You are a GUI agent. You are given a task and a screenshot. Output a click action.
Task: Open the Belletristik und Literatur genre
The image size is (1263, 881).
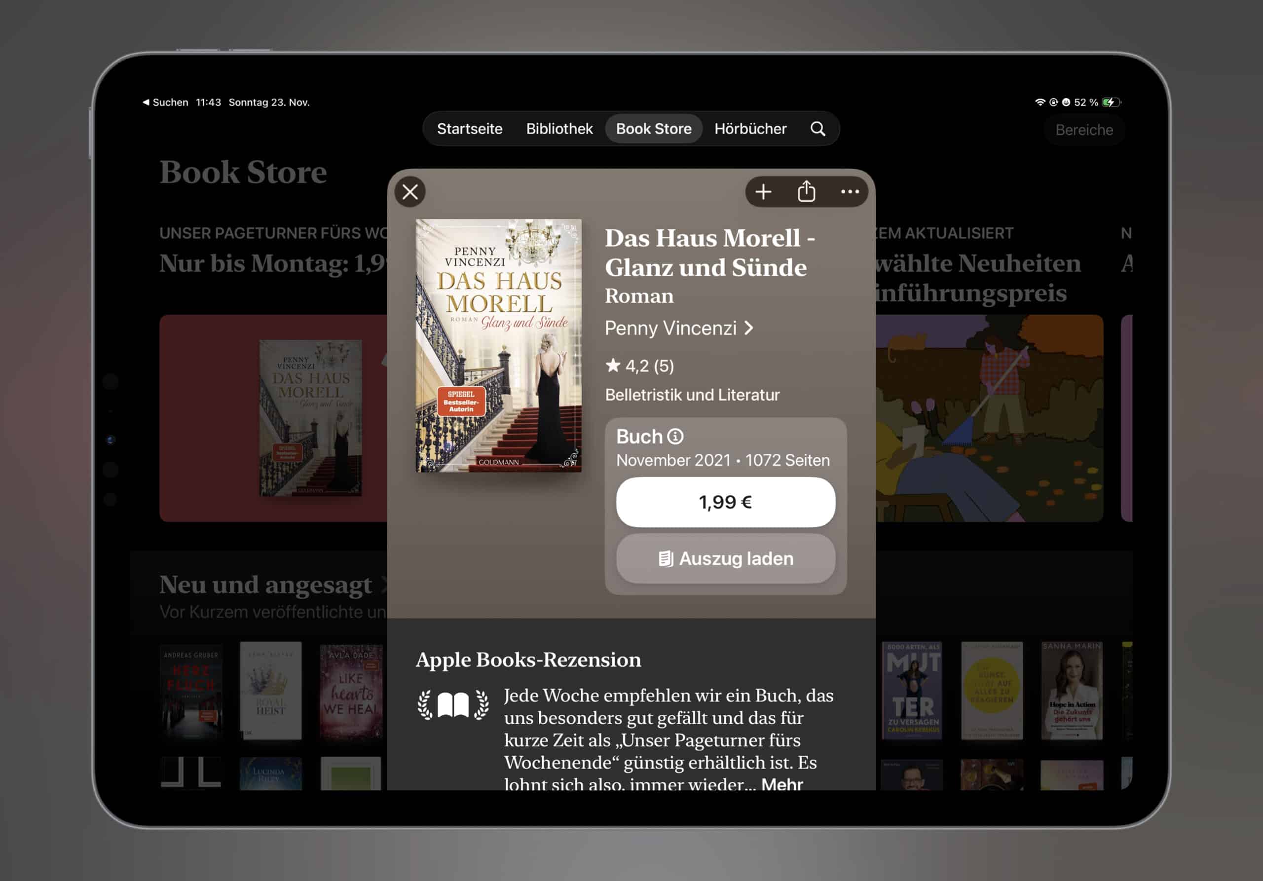pyautogui.click(x=692, y=395)
